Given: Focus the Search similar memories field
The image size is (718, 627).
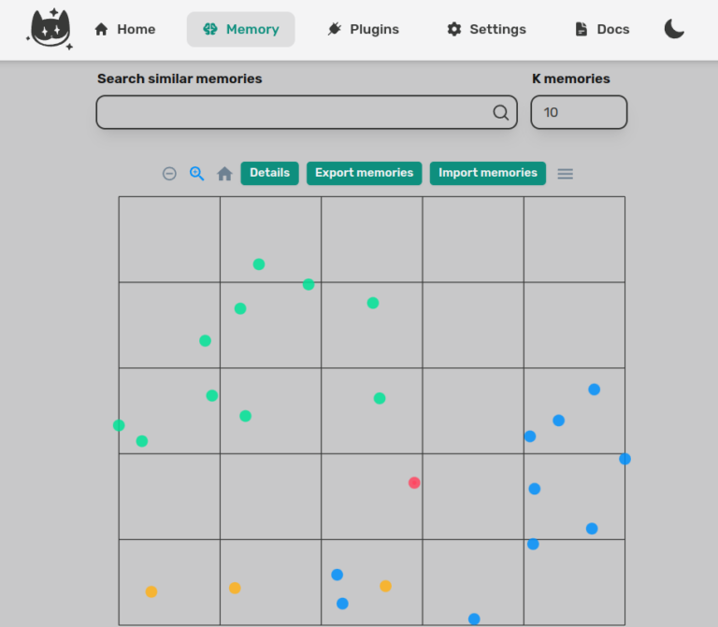Looking at the screenshot, I should [294, 112].
